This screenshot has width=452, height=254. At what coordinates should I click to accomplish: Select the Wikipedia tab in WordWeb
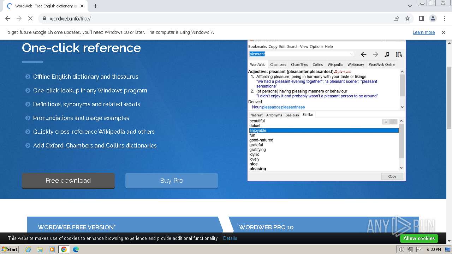(335, 65)
